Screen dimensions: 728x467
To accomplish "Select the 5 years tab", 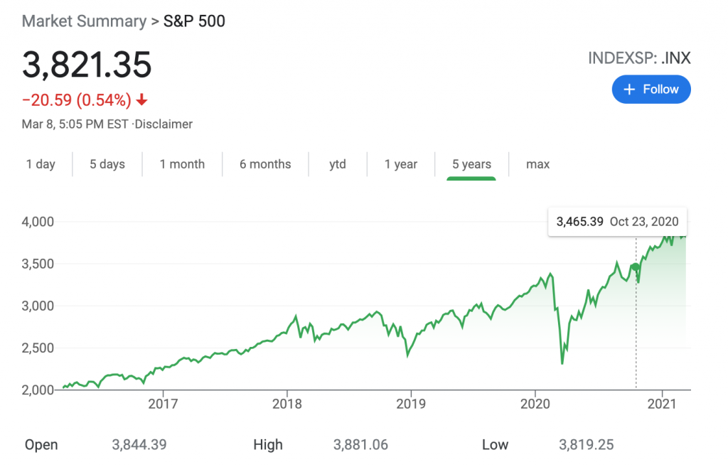I will coord(471,164).
